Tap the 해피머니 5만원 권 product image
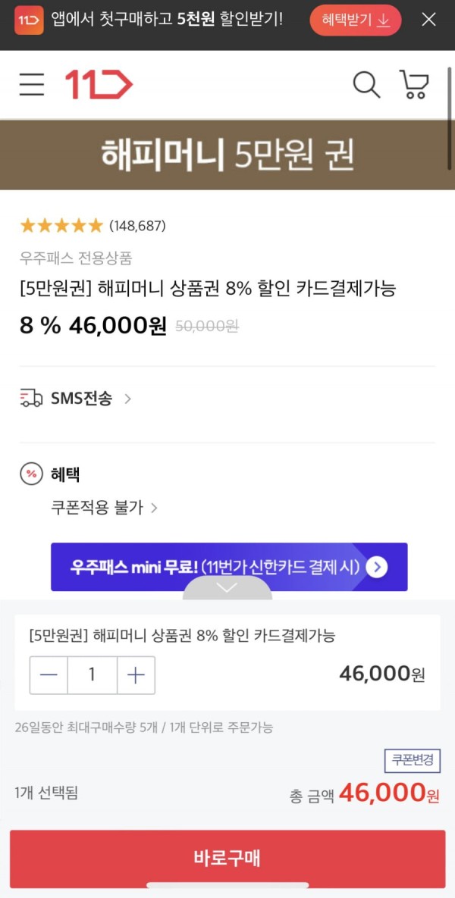The height and width of the screenshot is (898, 455). pyautogui.click(x=227, y=155)
